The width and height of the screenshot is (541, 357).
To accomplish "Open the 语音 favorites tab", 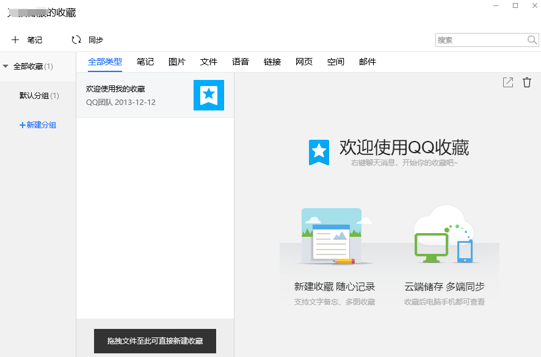I will [241, 62].
